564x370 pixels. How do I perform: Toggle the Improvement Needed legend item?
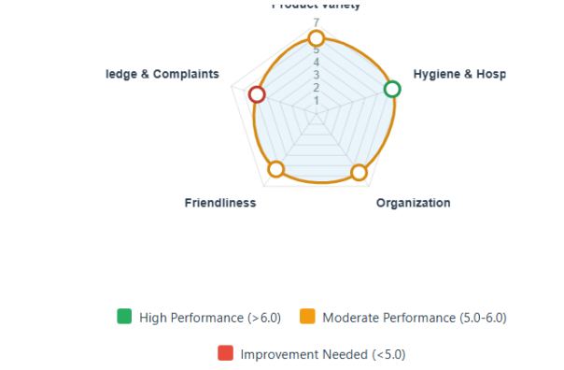[312, 354]
